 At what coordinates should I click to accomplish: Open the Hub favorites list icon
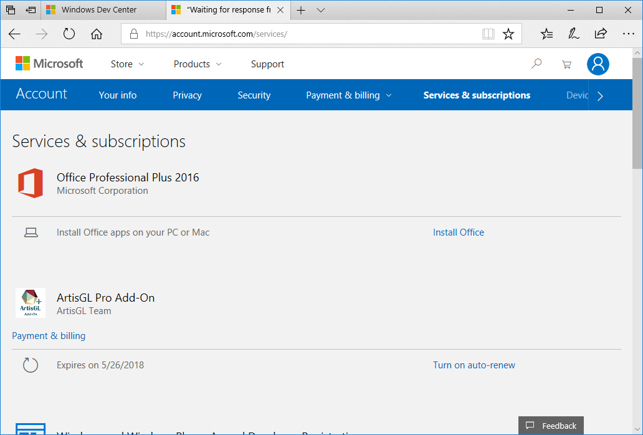pyautogui.click(x=546, y=34)
